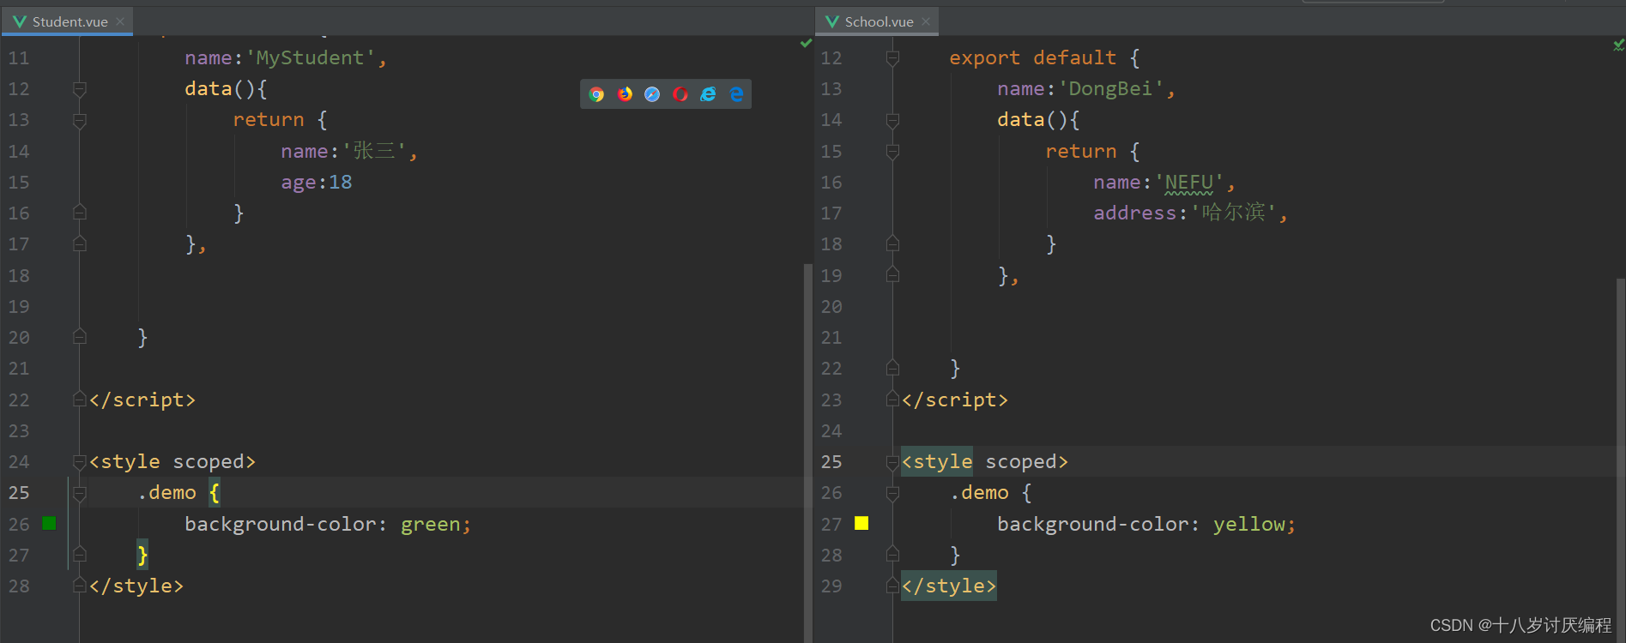Click School.vue inspection green checkmark
The height and width of the screenshot is (643, 1626).
click(1618, 45)
